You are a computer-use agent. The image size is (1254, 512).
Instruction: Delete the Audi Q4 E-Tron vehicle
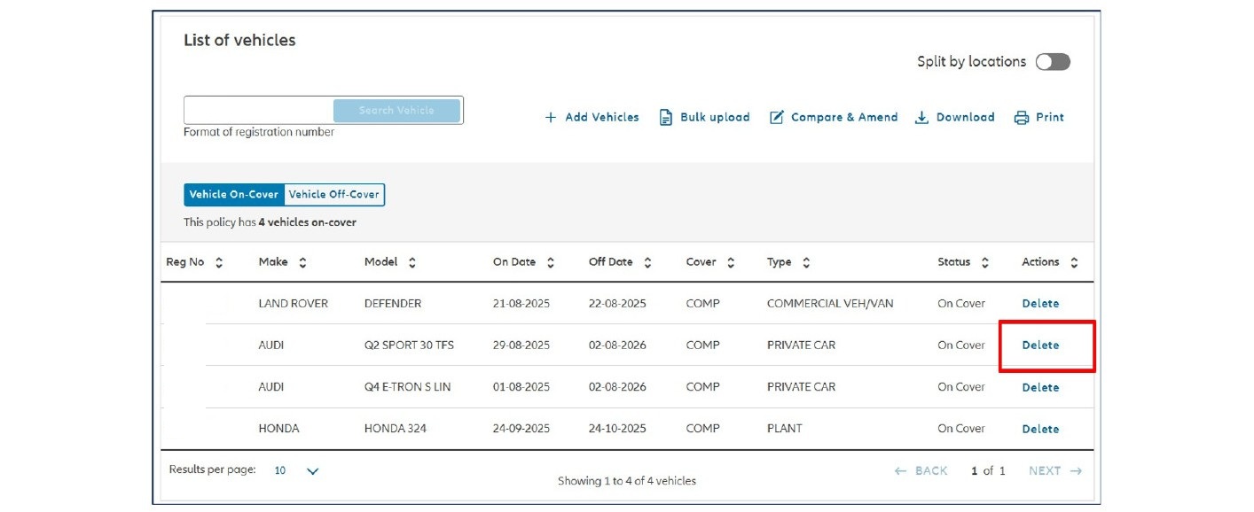pyautogui.click(x=1040, y=387)
